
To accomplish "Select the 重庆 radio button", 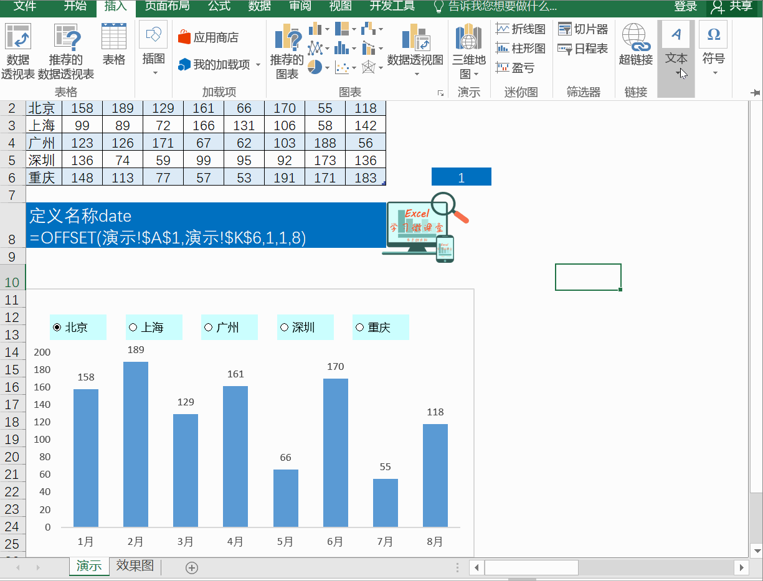I will tap(360, 328).
